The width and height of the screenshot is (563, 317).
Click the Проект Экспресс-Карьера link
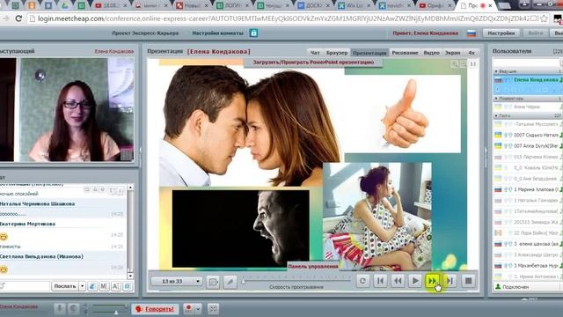(145, 33)
